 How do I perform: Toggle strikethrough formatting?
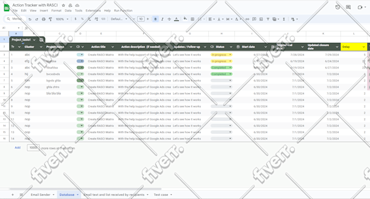point(169,19)
